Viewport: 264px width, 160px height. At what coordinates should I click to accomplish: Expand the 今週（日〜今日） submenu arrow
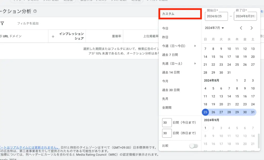[195, 46]
